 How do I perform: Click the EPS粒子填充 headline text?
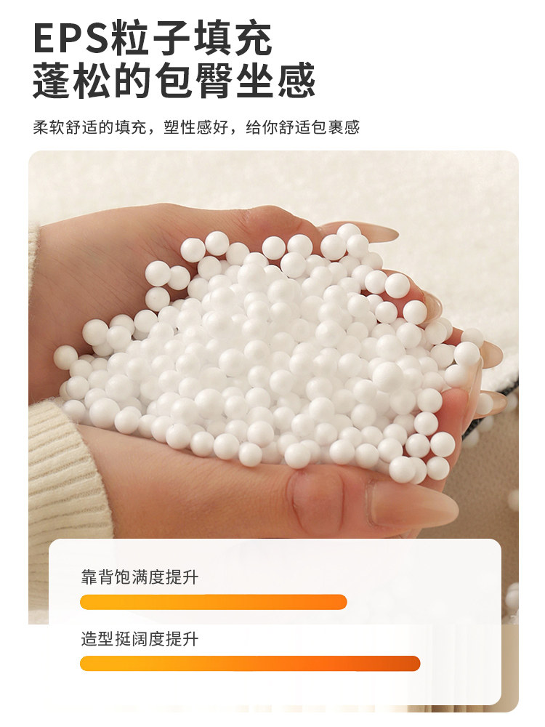(x=153, y=38)
